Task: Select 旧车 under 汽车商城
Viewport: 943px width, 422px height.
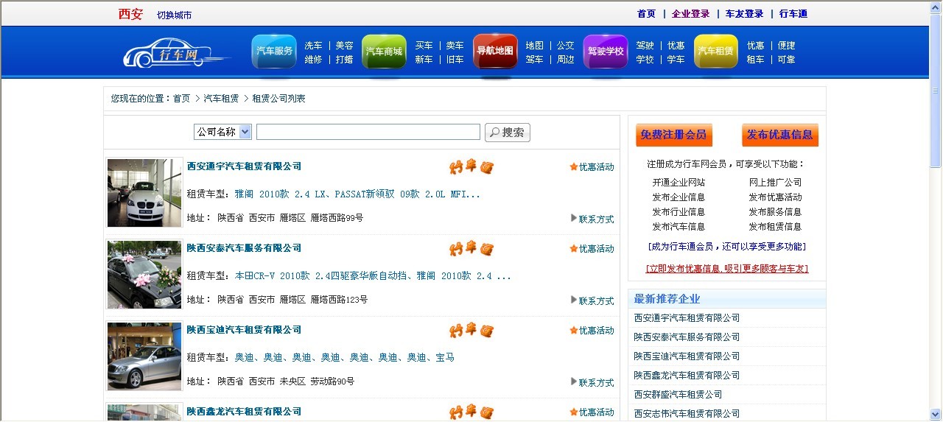Action: pos(455,60)
